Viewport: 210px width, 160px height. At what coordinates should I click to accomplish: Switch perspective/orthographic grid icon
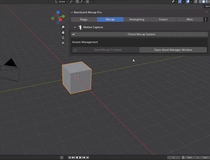coord(63,43)
